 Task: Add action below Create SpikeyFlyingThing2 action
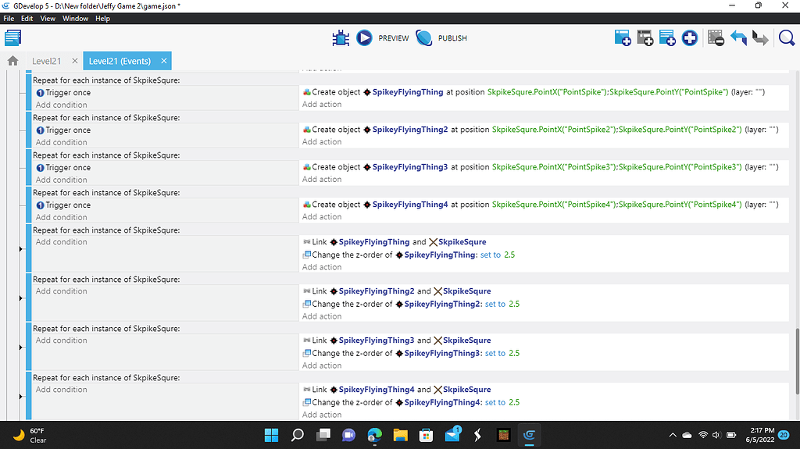[322, 142]
